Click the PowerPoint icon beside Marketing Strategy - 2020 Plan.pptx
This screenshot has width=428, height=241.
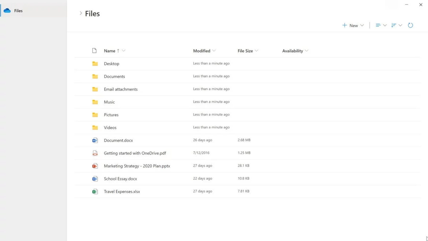[x=95, y=166]
